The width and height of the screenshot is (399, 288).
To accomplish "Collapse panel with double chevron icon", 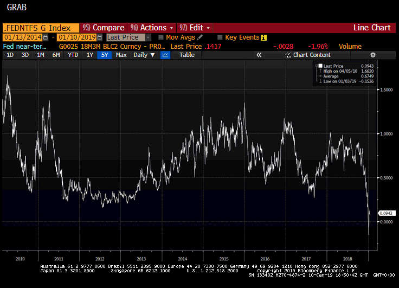I will 259,55.
